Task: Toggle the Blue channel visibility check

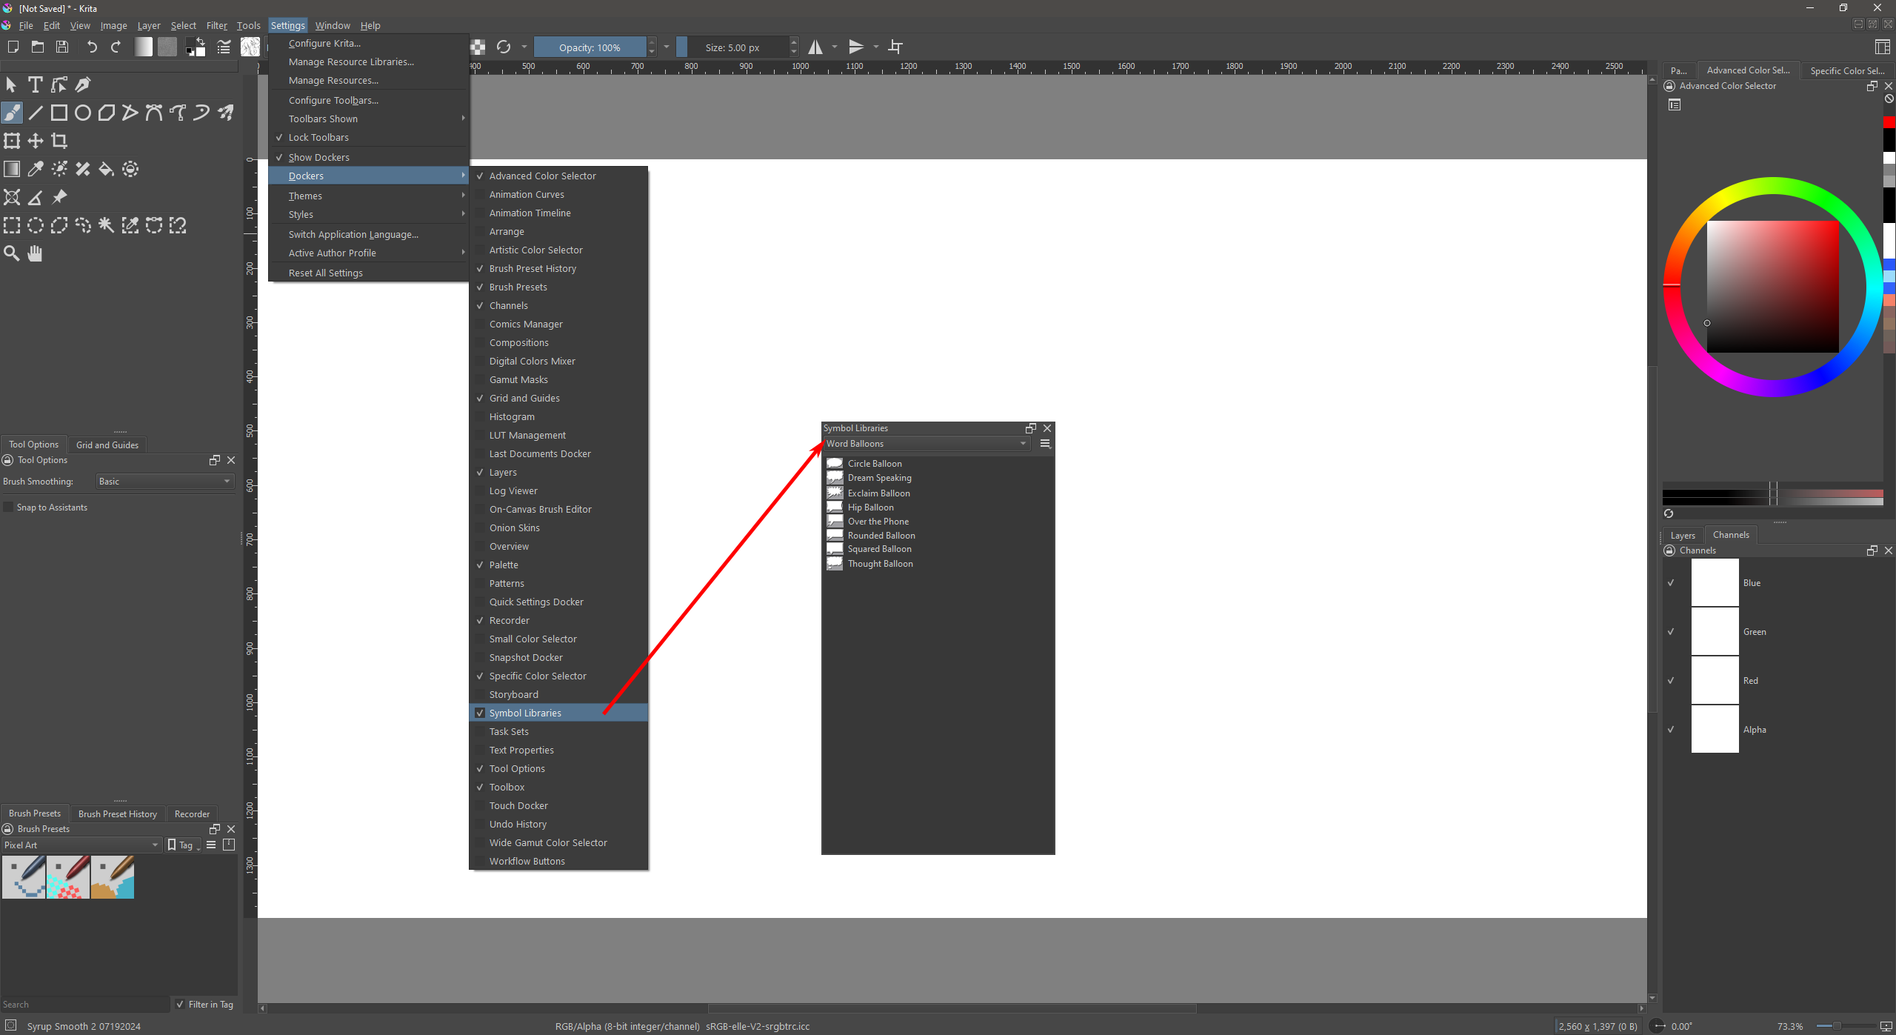Action: 1671,583
